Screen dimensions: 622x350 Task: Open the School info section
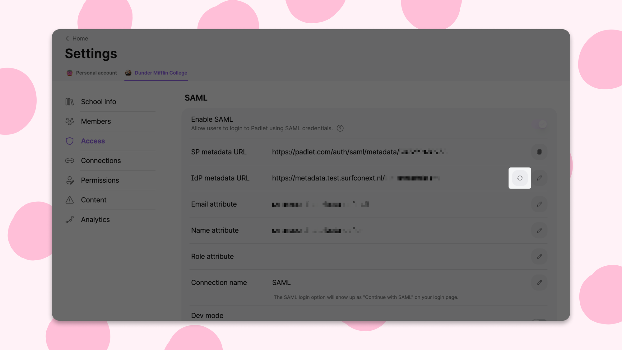click(x=98, y=101)
